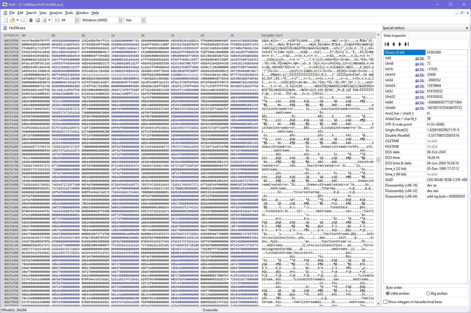
Task: Select Little endian byte order
Action: point(397,293)
